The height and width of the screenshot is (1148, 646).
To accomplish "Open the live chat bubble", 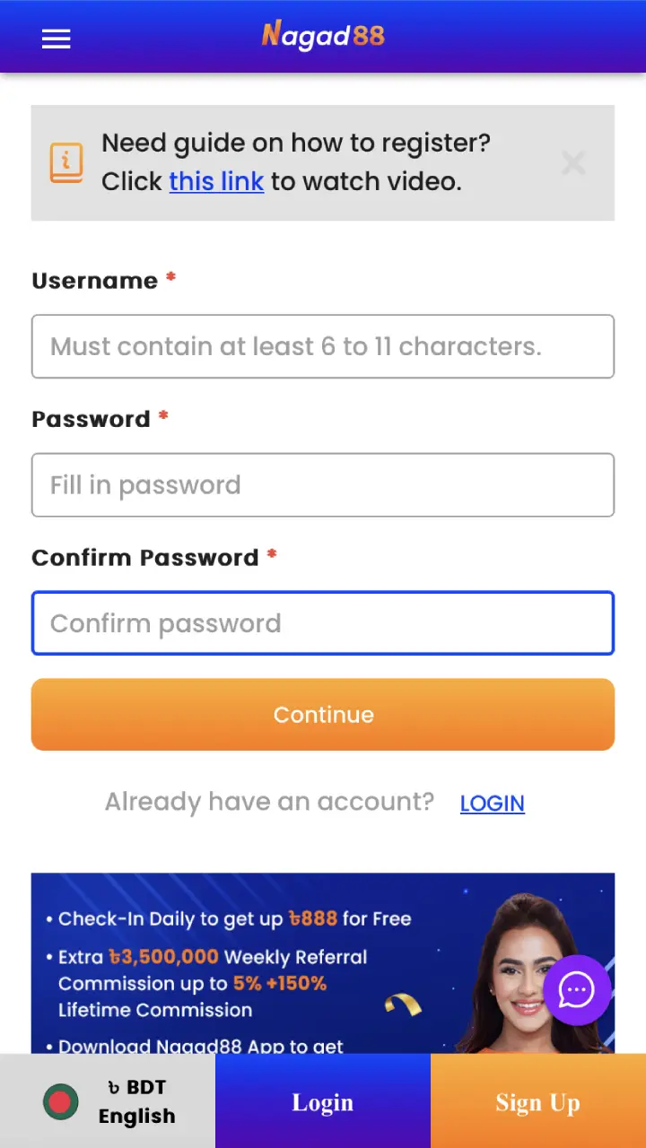I will (x=577, y=990).
